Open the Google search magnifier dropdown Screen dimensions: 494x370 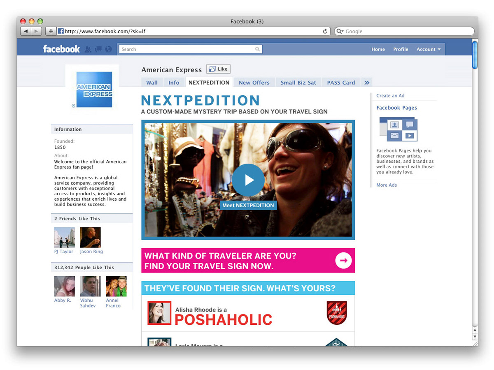[340, 31]
